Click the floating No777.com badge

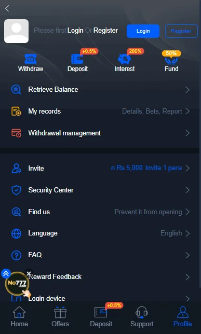pyautogui.click(x=17, y=284)
